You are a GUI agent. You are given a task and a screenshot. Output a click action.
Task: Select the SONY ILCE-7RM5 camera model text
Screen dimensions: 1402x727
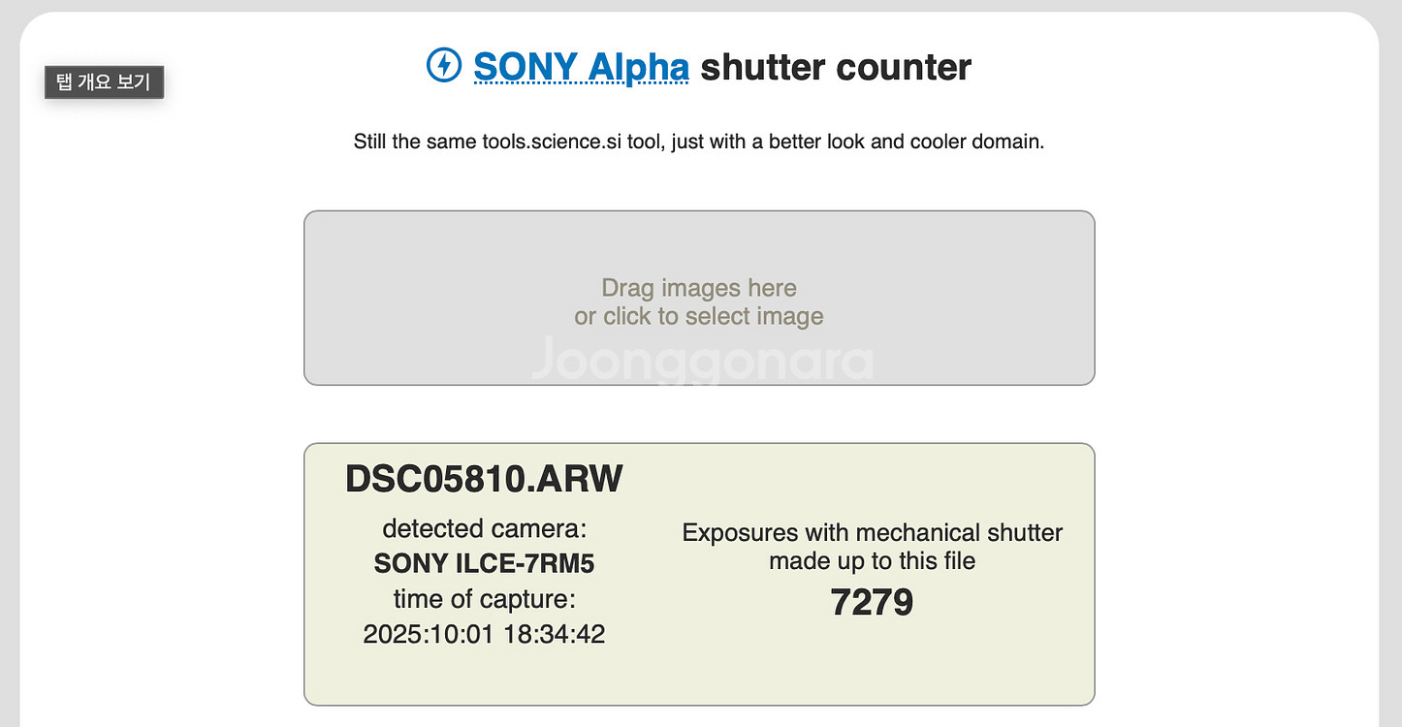pos(484,563)
